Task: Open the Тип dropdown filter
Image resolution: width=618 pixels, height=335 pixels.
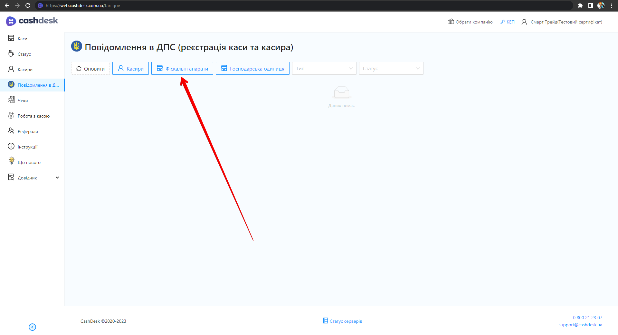Action: 324,68
